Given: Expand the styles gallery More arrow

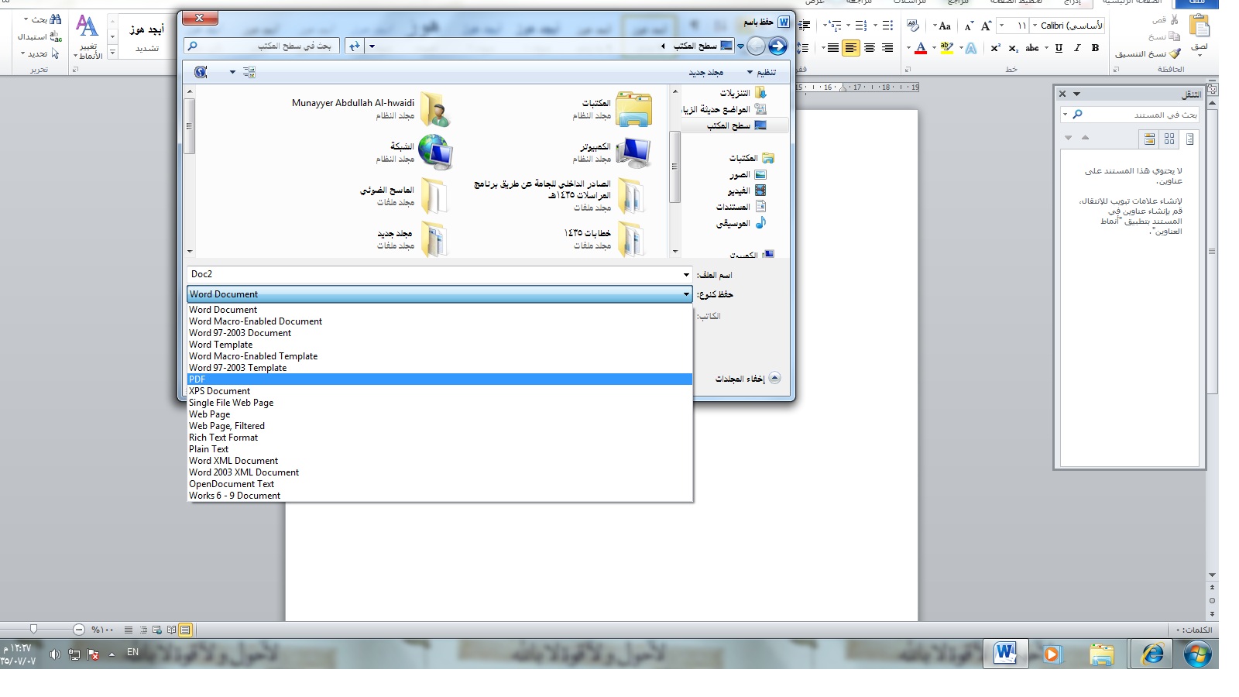Looking at the screenshot, I should click(112, 53).
